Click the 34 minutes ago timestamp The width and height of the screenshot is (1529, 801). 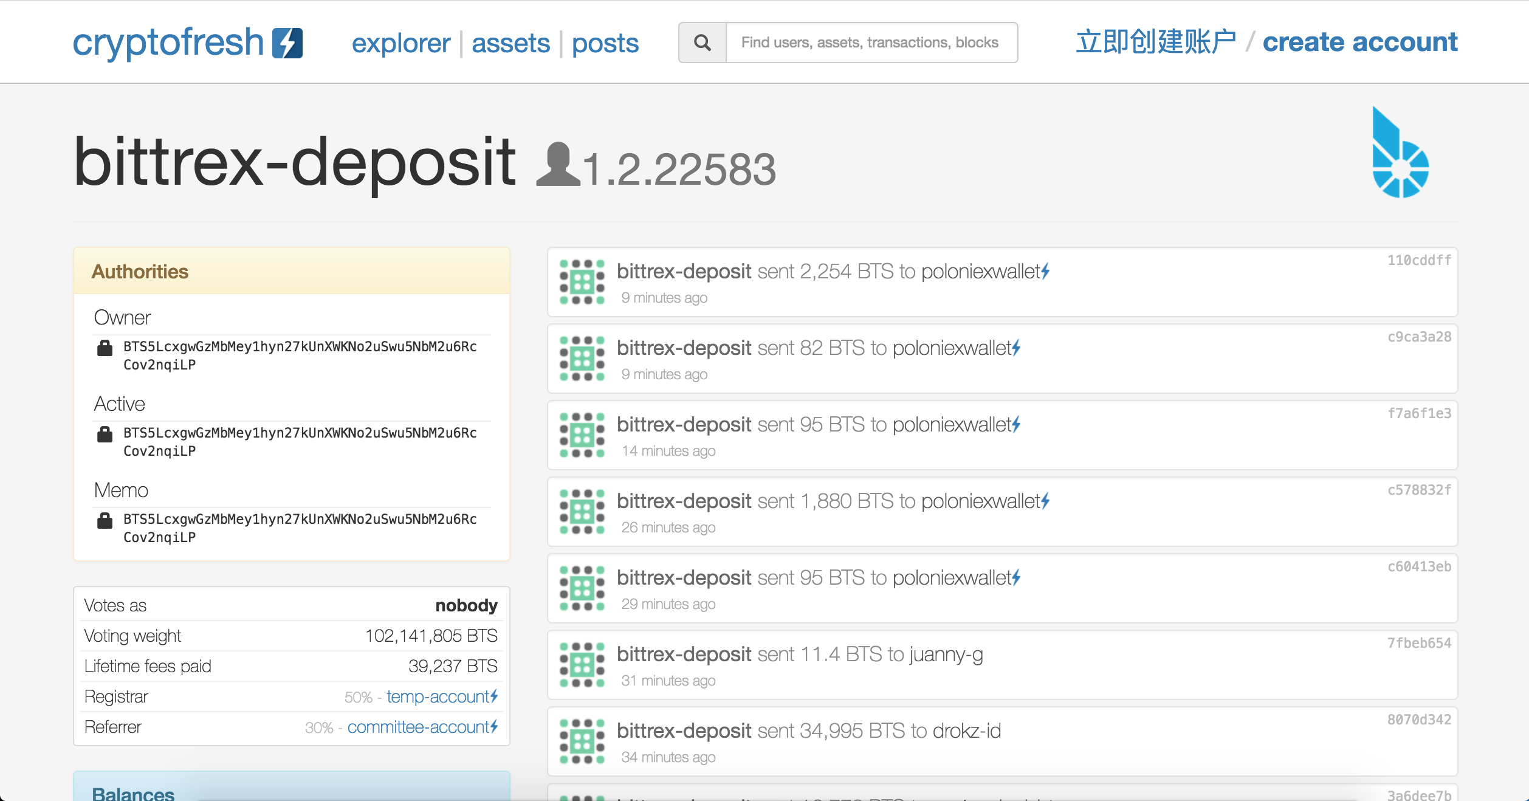(668, 757)
